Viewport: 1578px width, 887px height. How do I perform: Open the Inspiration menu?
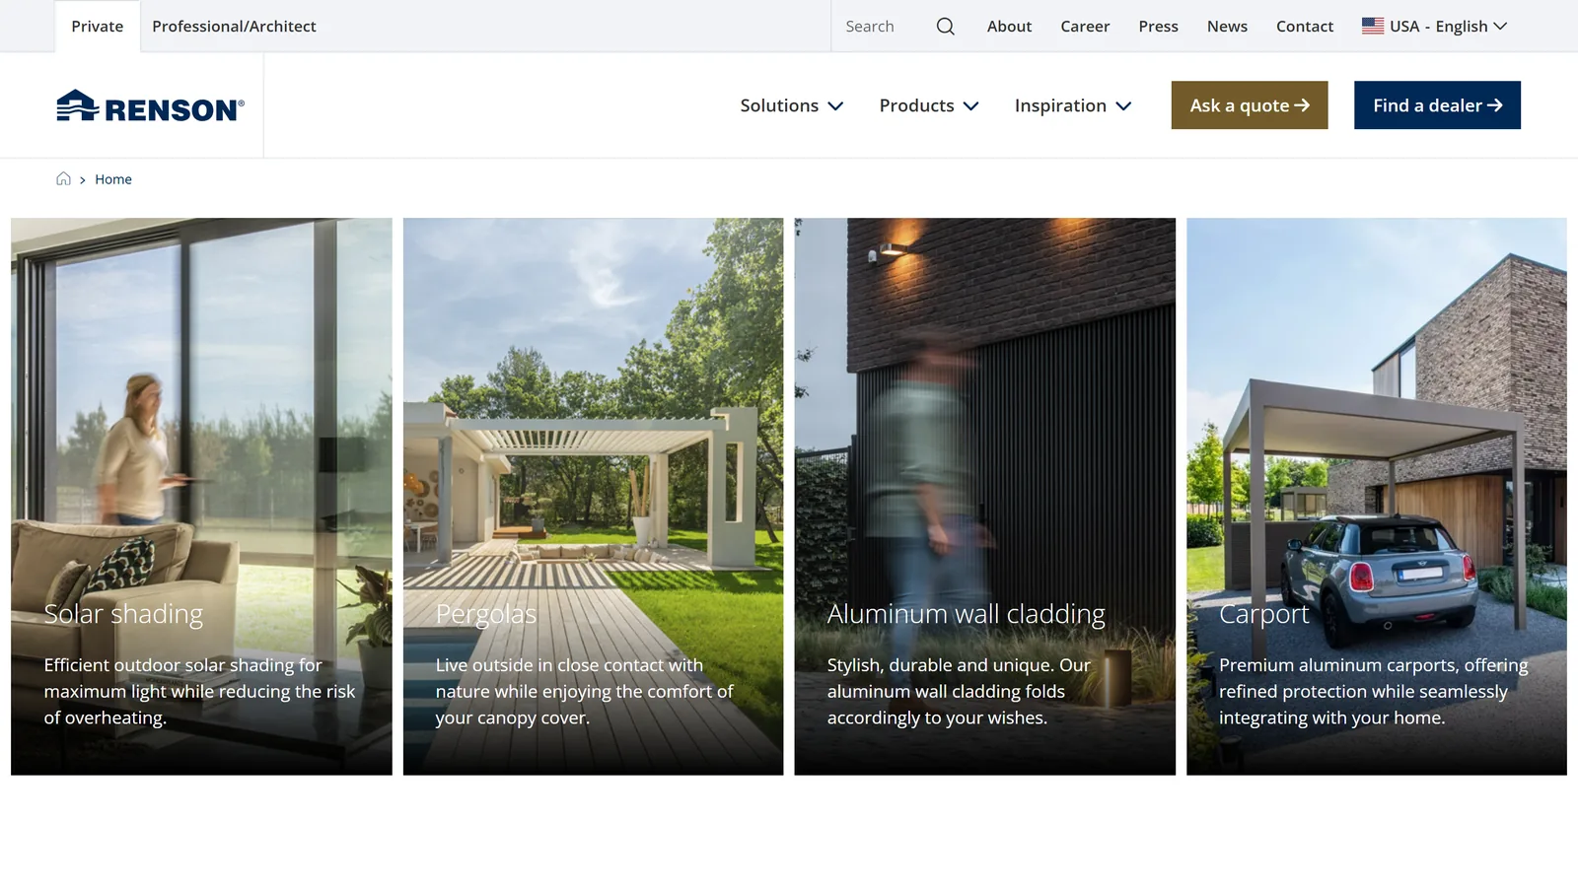tap(1073, 105)
